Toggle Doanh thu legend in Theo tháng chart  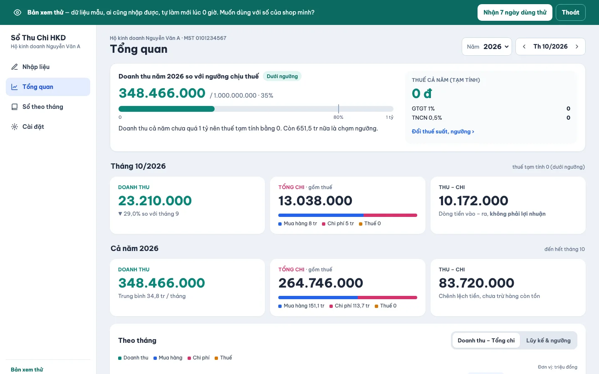[x=133, y=358]
